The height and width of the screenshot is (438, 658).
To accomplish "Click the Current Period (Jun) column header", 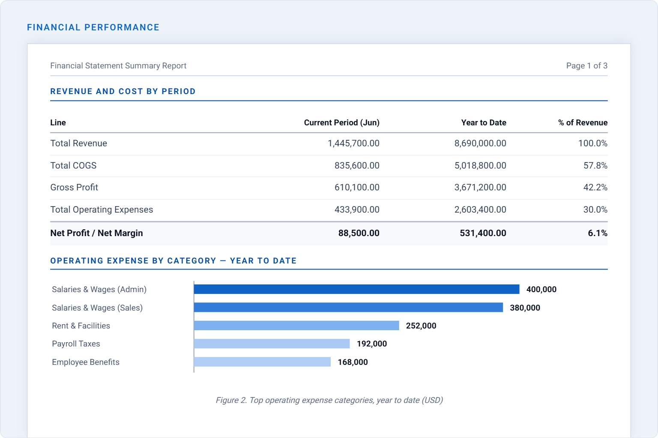I will (x=342, y=123).
